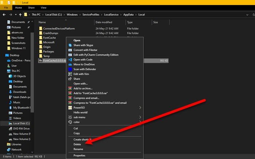This screenshot has width=255, height=159.
Task: Expand the PowerISO submenu arrow
Action: (x=141, y=108)
